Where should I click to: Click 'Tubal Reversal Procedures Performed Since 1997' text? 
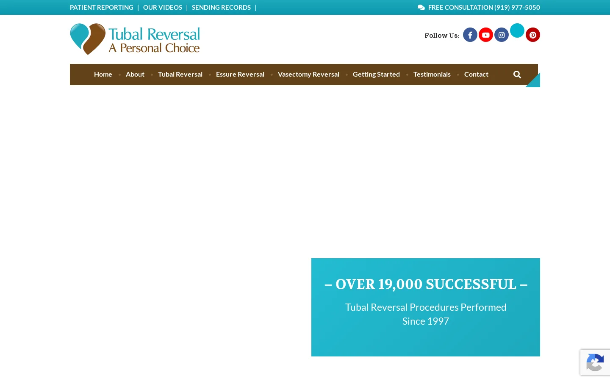(426, 314)
